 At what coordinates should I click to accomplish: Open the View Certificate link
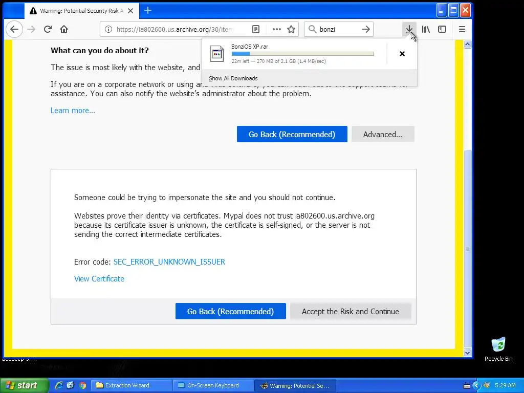click(x=99, y=279)
